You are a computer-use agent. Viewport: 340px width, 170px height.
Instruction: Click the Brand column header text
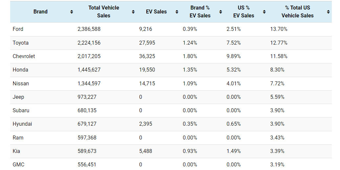point(40,12)
